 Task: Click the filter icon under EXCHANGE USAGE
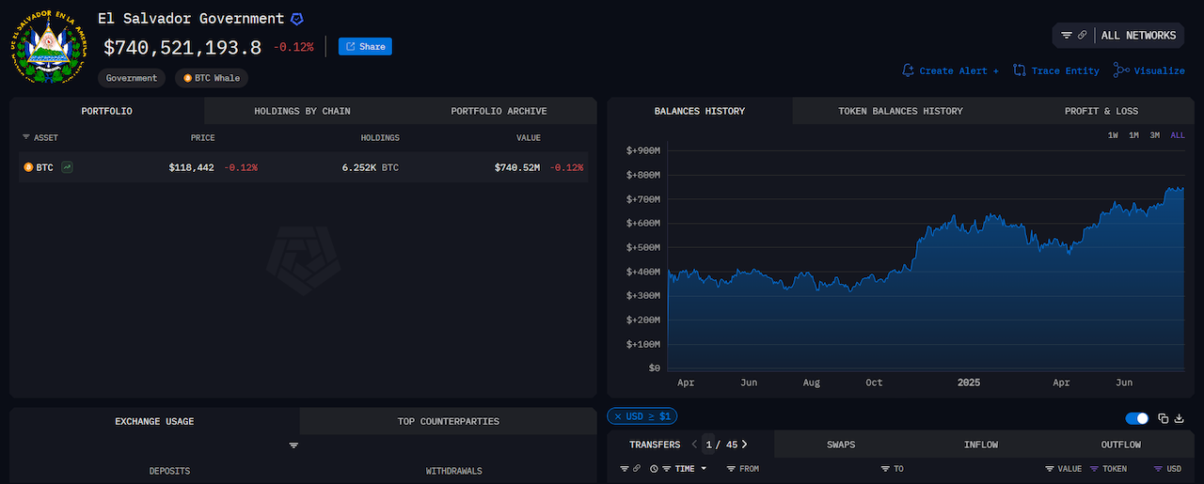pyautogui.click(x=293, y=445)
